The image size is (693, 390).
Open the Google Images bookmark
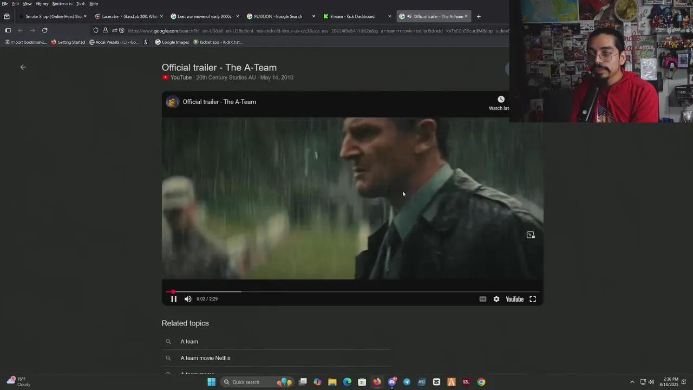(172, 42)
